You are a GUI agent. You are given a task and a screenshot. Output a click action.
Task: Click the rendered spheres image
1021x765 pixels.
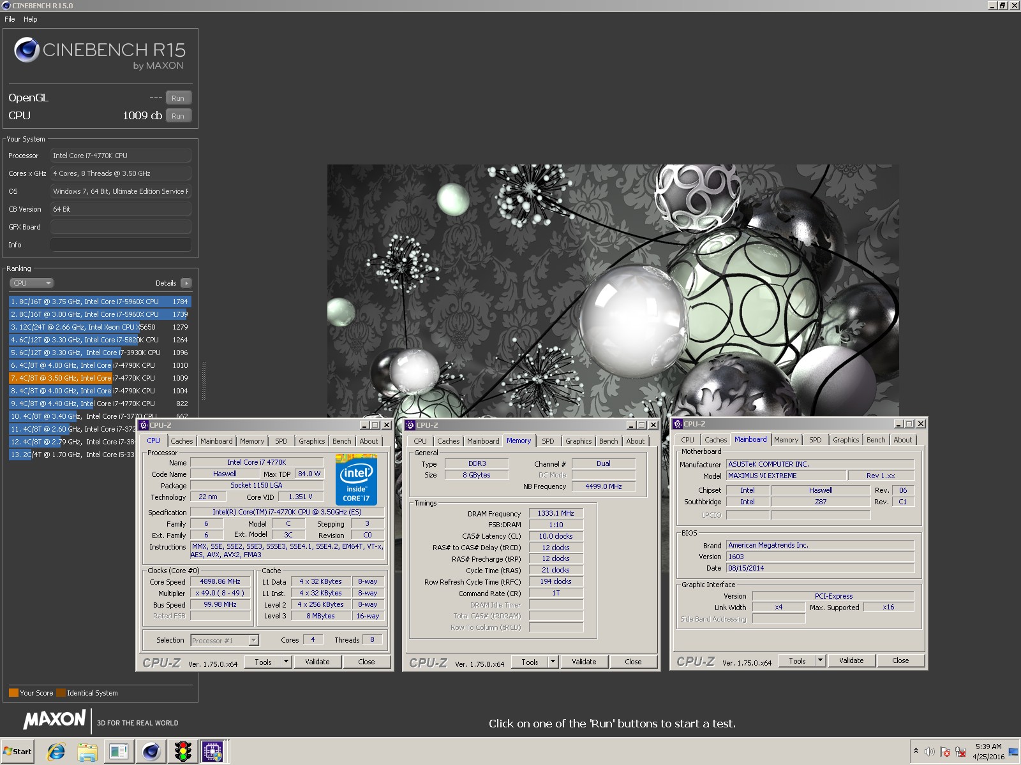(x=613, y=291)
